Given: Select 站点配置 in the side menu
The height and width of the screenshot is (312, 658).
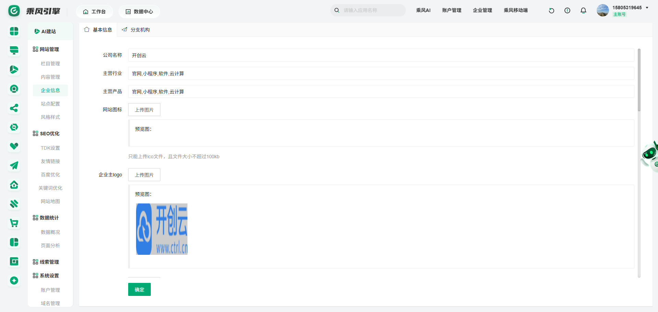Looking at the screenshot, I should click(50, 104).
